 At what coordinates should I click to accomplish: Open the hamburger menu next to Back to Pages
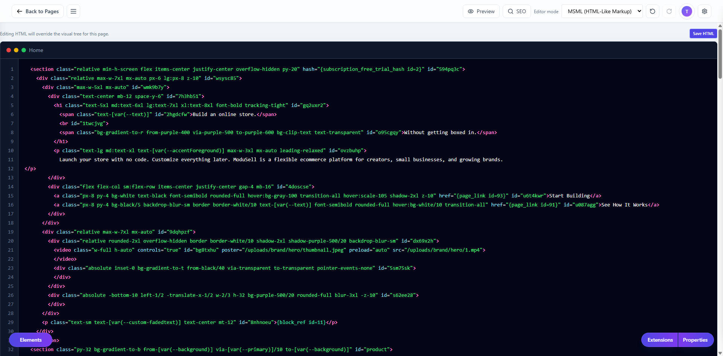coord(73,11)
